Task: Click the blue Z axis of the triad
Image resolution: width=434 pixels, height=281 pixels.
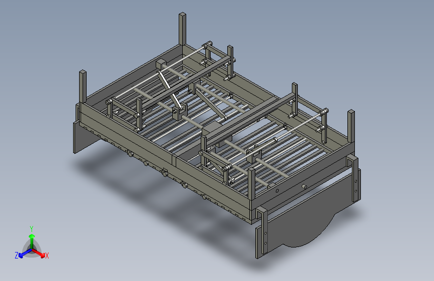Action: 25,253
